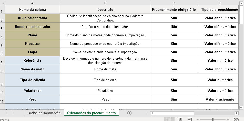Viewport: 244px width, 121px height.
Task: Select cell 'Nome do colaborador'
Action: coord(32,27)
